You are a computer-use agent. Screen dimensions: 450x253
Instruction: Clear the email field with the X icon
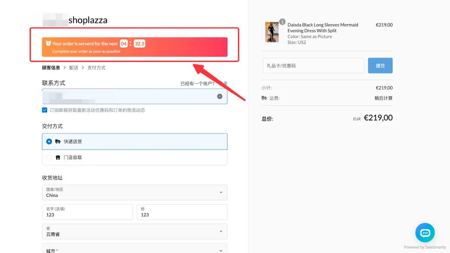(220, 96)
